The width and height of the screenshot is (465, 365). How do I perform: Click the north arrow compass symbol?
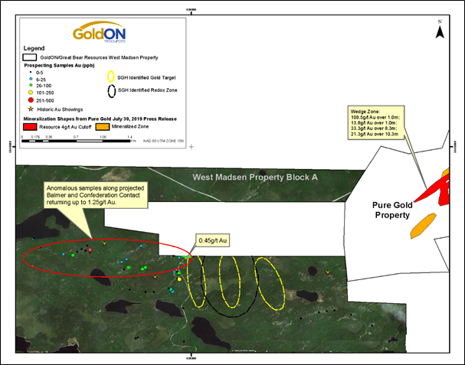[440, 29]
